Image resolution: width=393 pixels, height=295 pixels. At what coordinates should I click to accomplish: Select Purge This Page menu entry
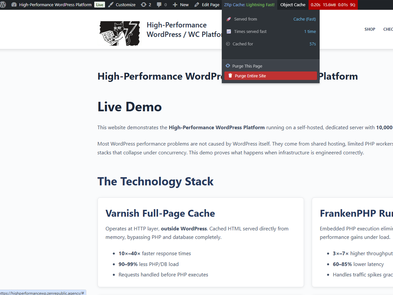click(247, 66)
